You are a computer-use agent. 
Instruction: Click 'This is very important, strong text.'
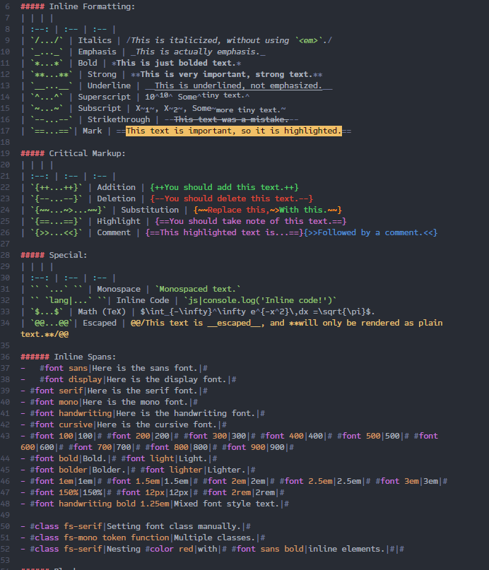click(x=227, y=74)
